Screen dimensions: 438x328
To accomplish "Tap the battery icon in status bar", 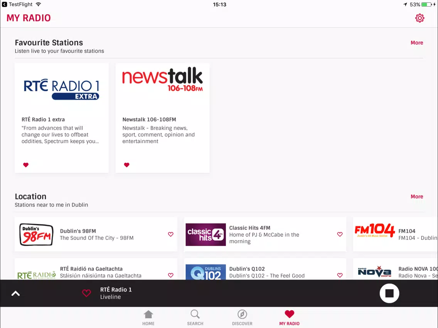I will pyautogui.click(x=427, y=5).
